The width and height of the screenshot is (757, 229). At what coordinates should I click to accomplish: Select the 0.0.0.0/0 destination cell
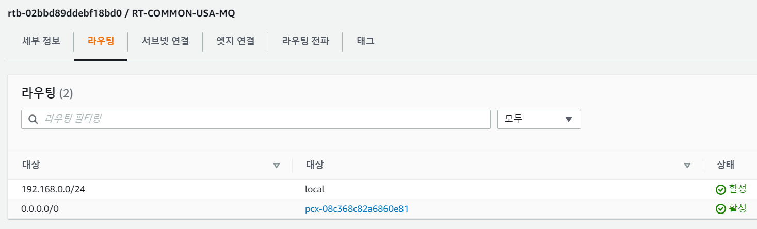(x=41, y=209)
